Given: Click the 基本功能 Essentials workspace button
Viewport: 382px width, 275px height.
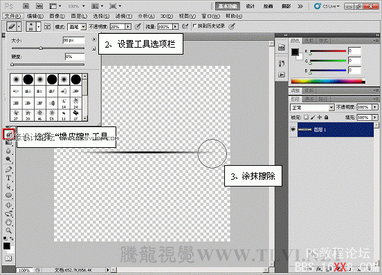Looking at the screenshot, I should [228, 6].
